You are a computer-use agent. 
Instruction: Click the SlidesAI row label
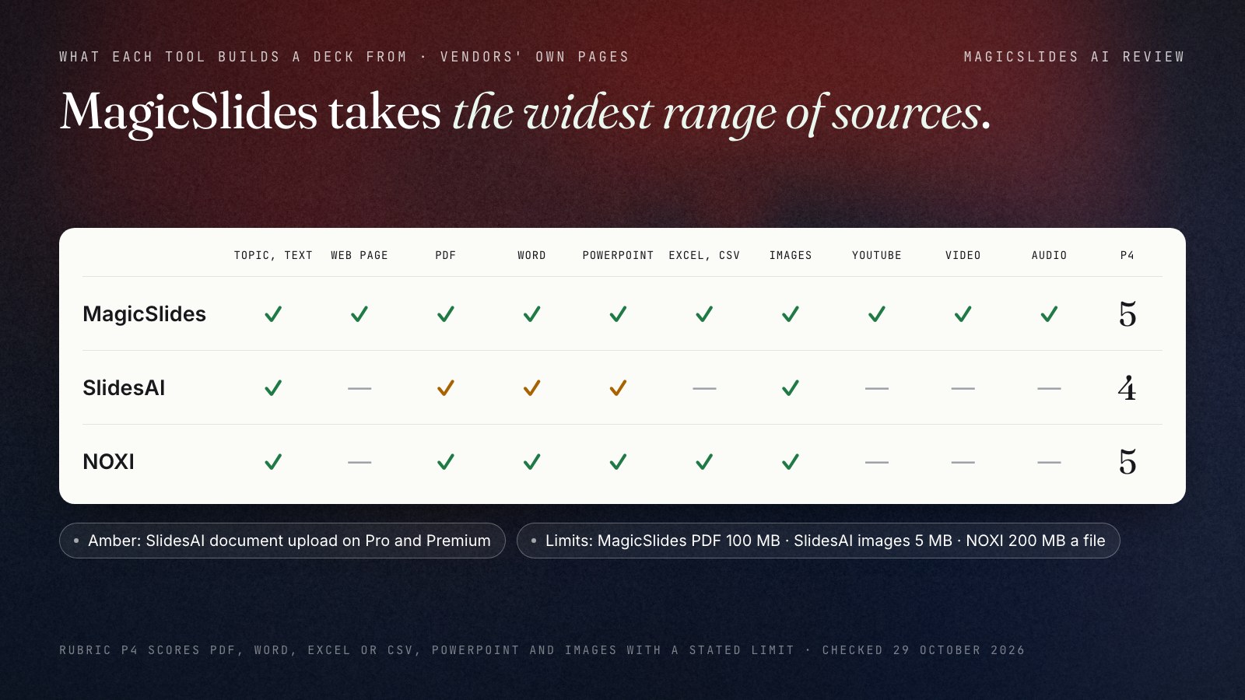tap(124, 388)
